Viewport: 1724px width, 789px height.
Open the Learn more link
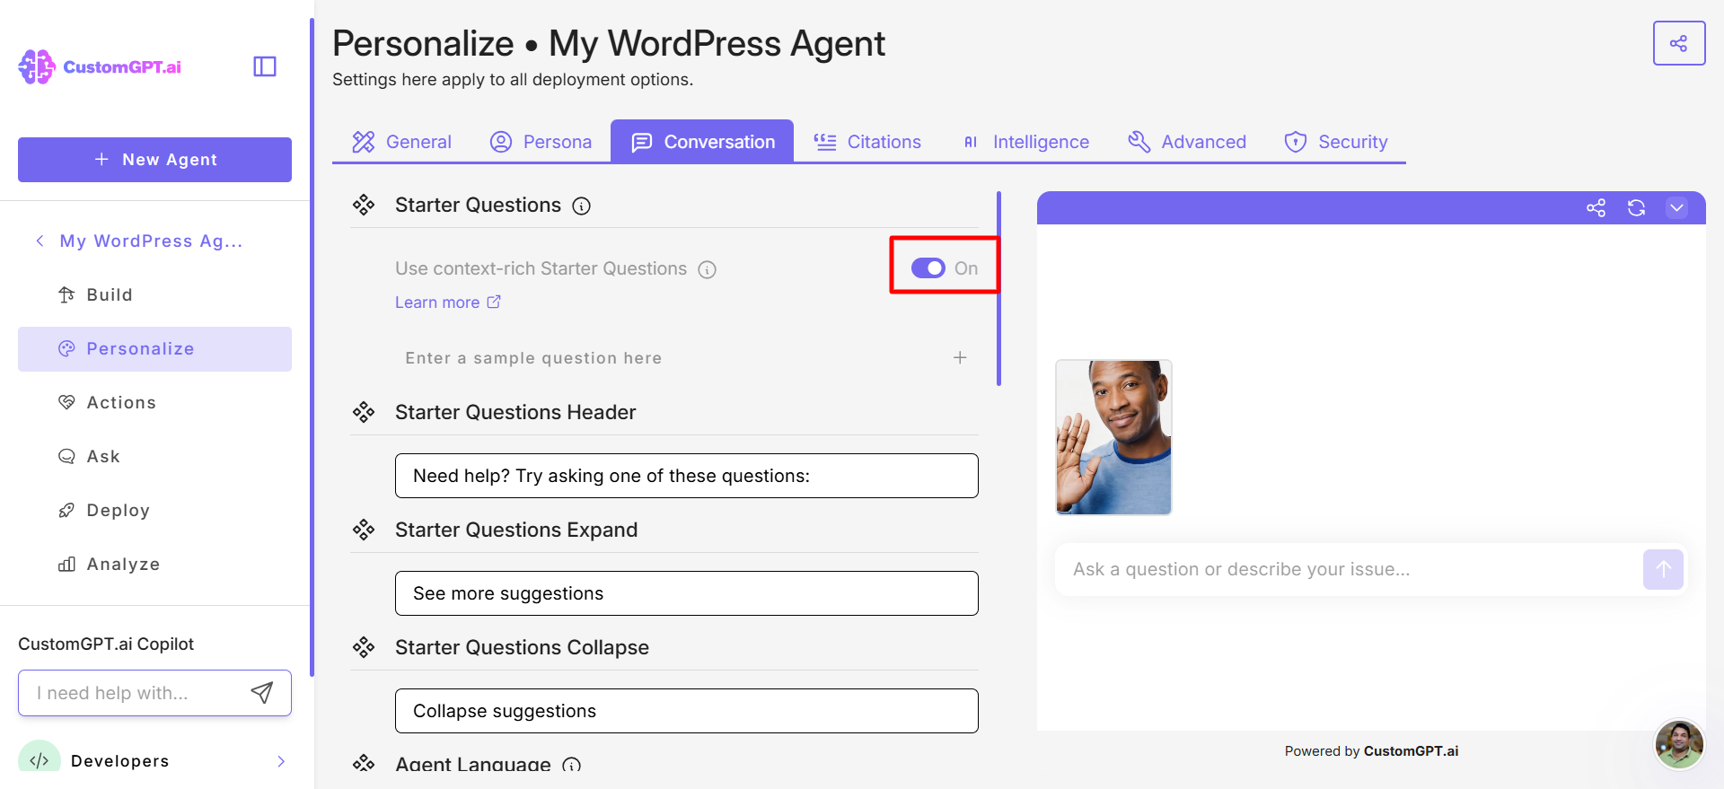point(448,302)
